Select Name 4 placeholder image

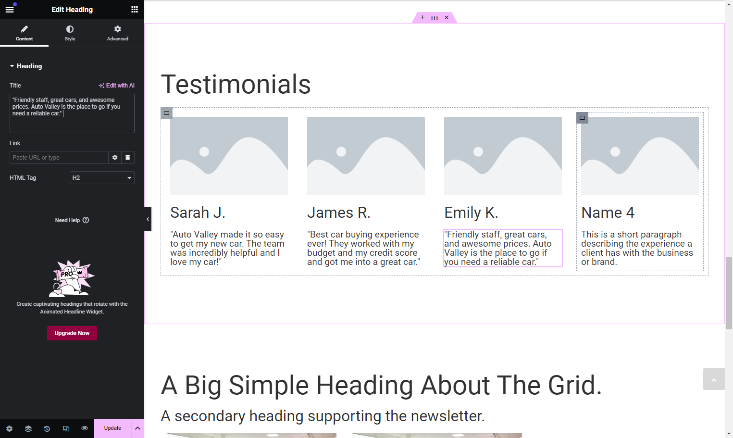640,156
